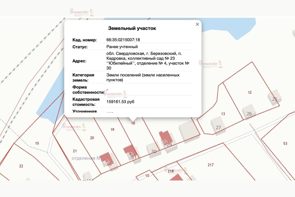The width and height of the screenshot is (295, 197).
Task: Click the новосёл watermark near parcel 218
Action: [x=175, y=171]
